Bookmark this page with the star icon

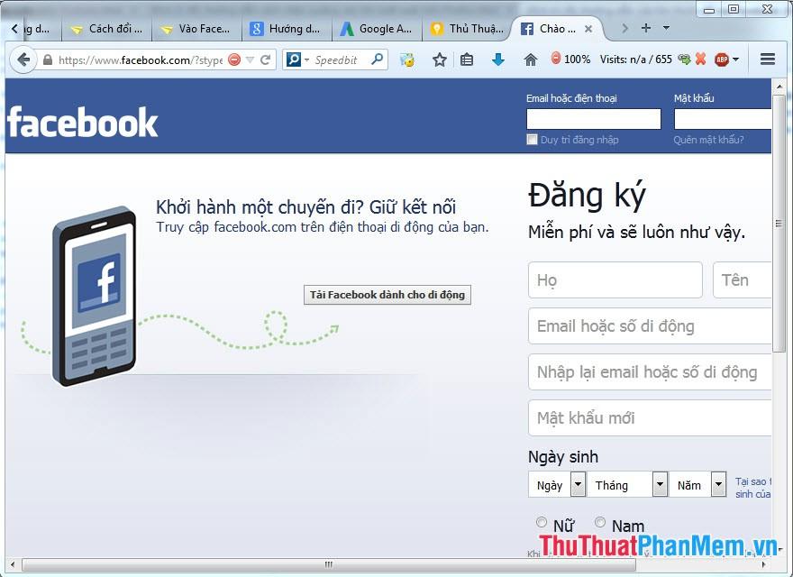(x=440, y=60)
